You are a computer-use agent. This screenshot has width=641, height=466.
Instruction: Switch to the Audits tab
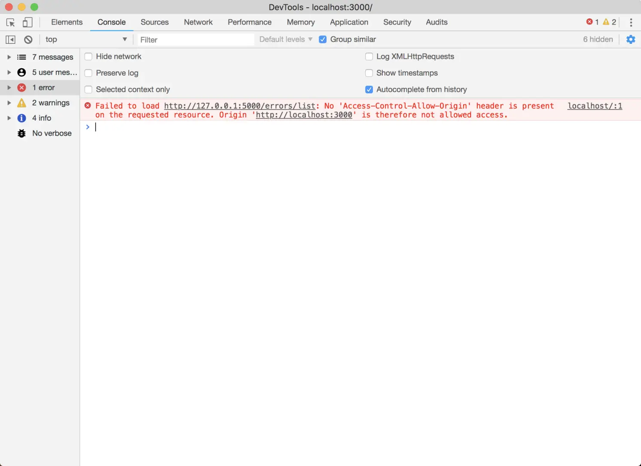click(x=436, y=22)
